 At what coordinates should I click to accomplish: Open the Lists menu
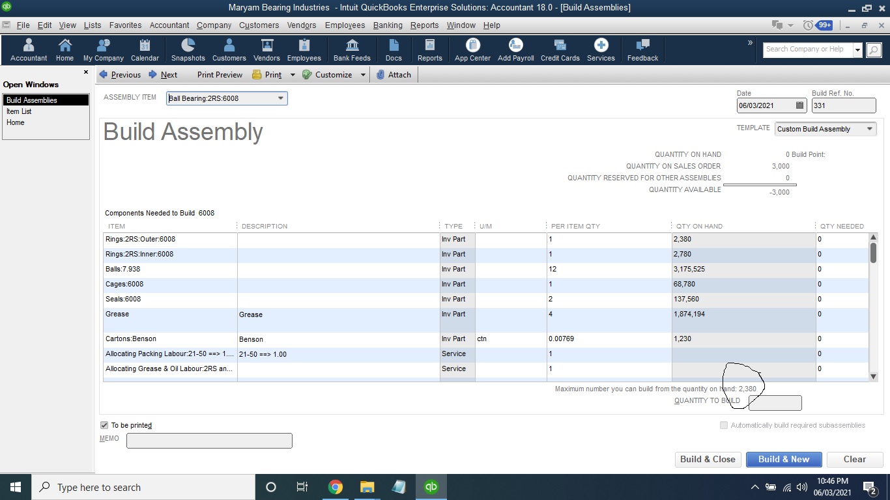click(x=93, y=25)
